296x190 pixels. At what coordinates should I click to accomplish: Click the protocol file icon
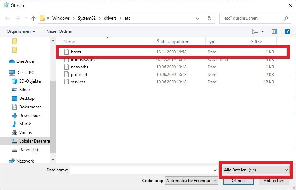(x=67, y=74)
